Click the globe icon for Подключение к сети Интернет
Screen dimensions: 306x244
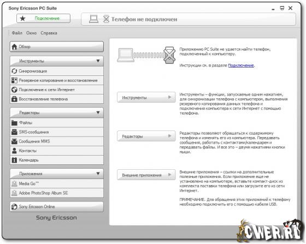click(x=14, y=90)
